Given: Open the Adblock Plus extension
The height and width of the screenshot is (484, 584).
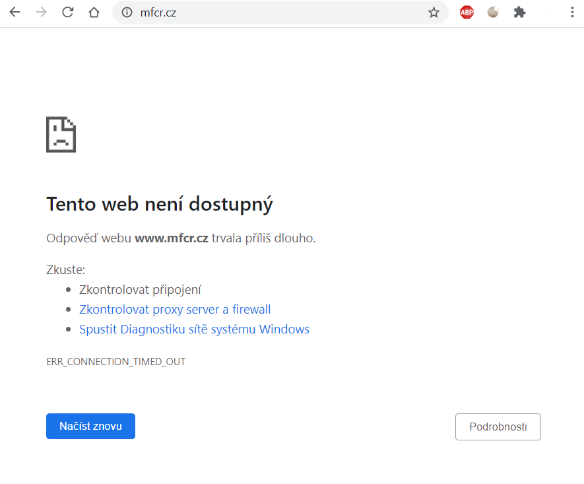Looking at the screenshot, I should pos(467,13).
